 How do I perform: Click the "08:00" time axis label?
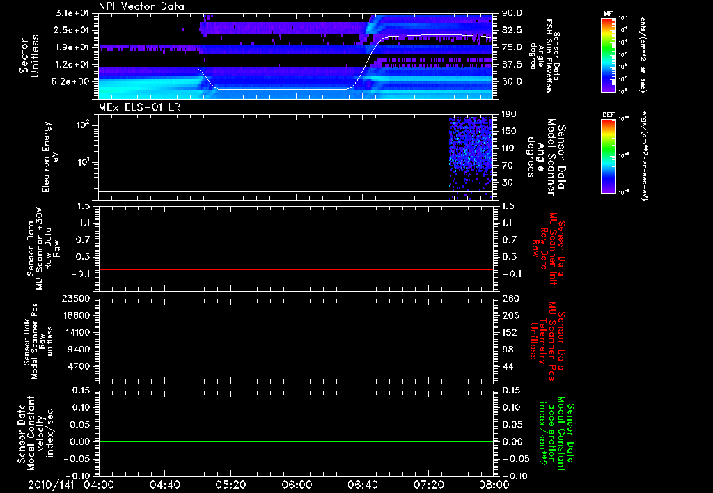click(494, 485)
